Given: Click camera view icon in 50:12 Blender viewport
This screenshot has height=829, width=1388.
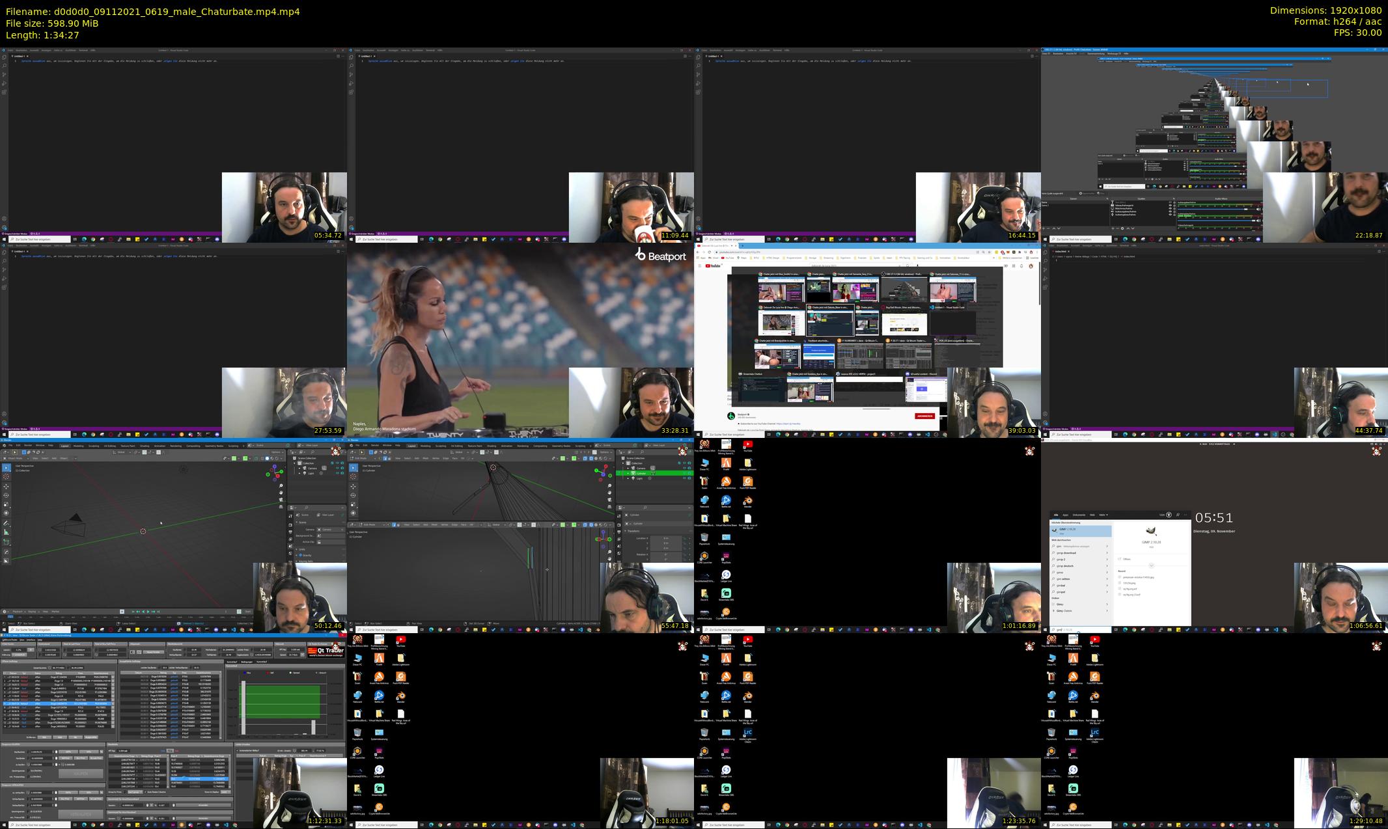Looking at the screenshot, I should point(281,500).
